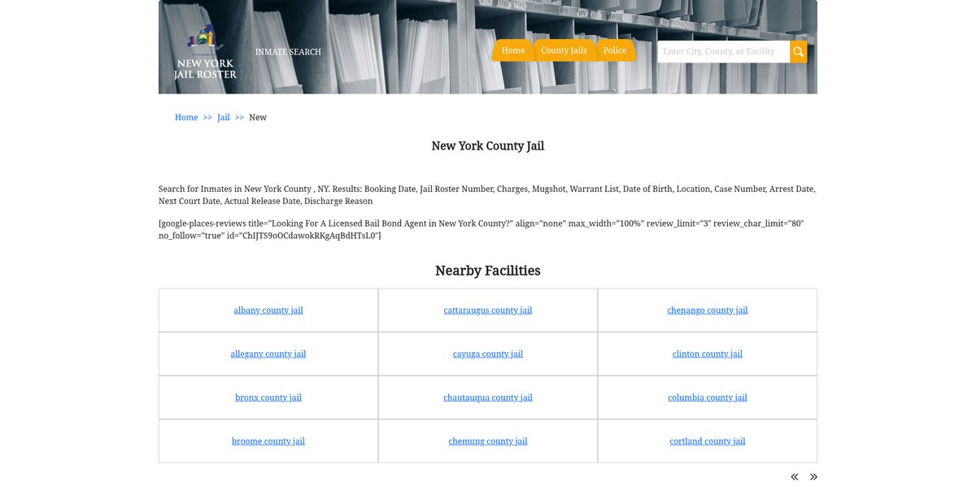Open broome county jail link
976x504 pixels.
tap(268, 441)
